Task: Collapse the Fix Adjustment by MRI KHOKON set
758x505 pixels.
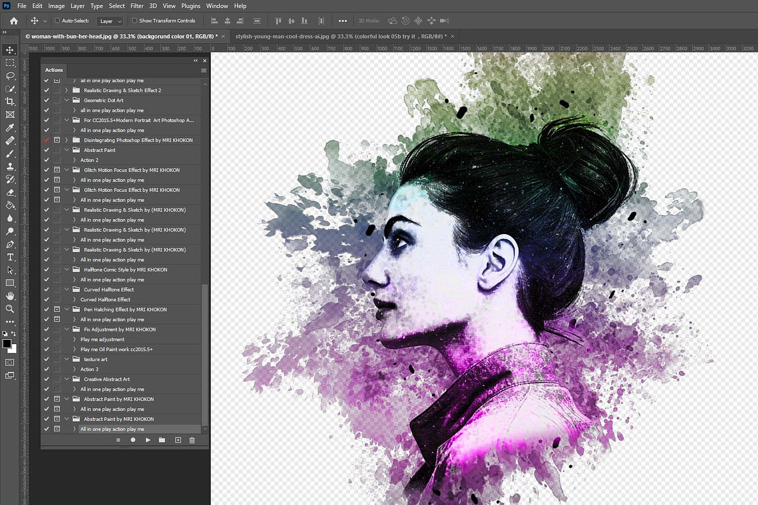Action: pos(67,330)
